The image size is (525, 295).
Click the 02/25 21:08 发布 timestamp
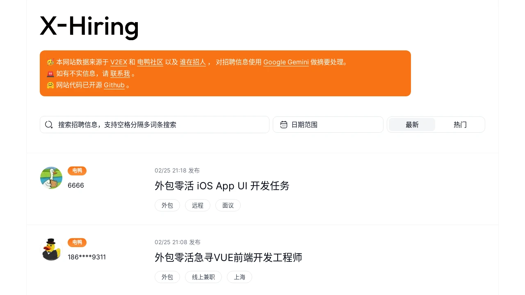[x=178, y=242]
